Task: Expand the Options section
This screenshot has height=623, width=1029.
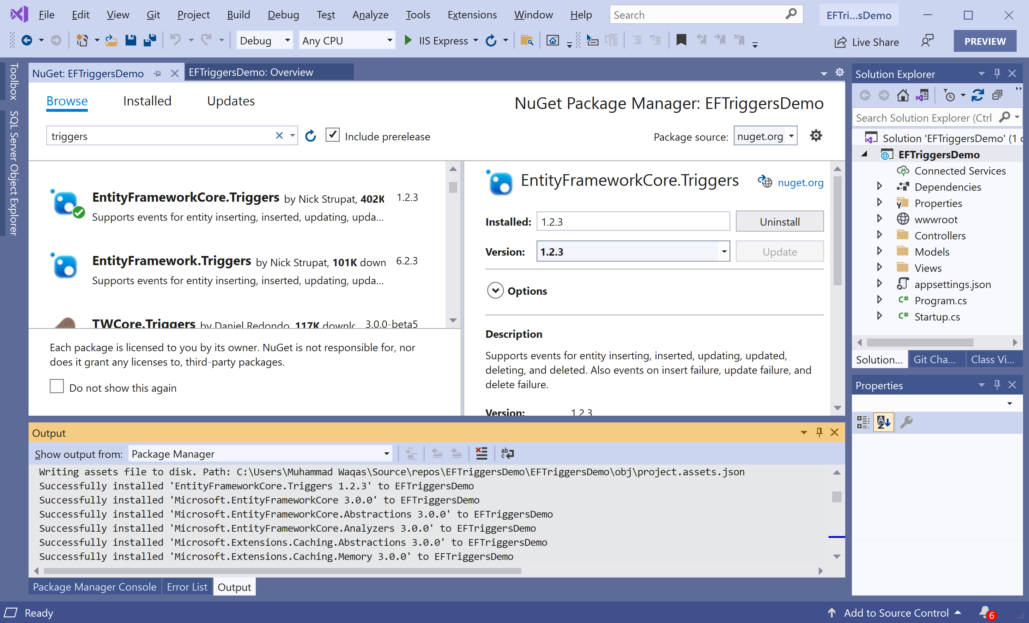Action: 495,291
